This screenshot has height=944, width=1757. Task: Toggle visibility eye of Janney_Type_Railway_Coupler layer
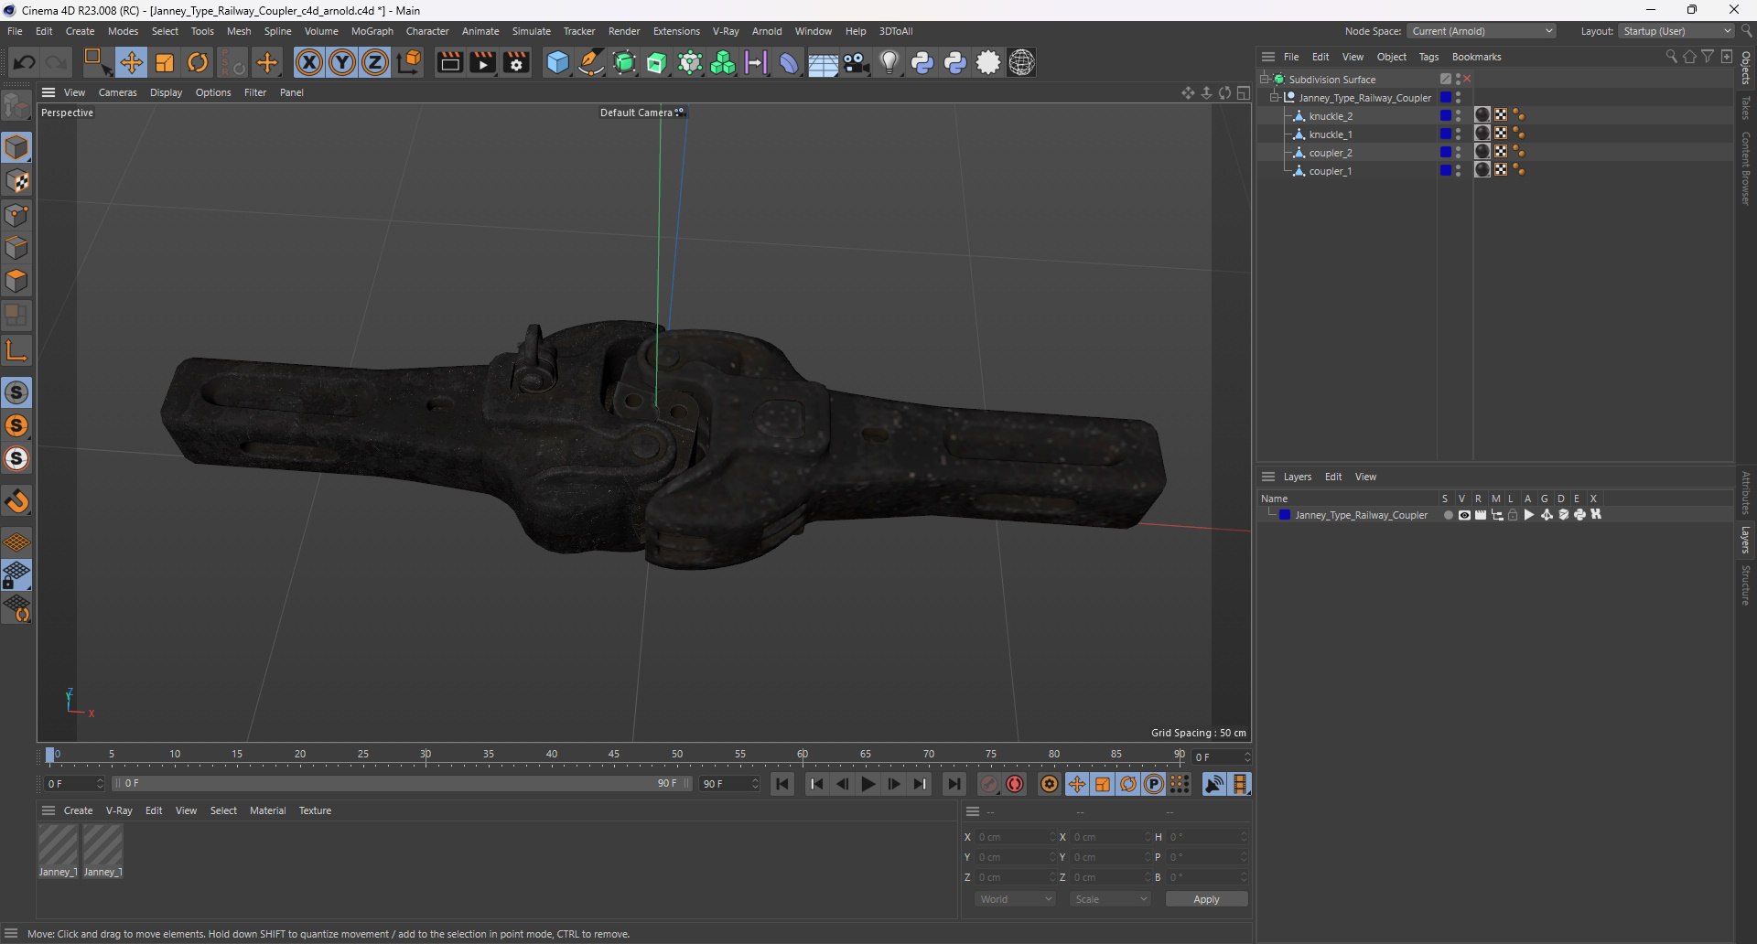click(1464, 515)
